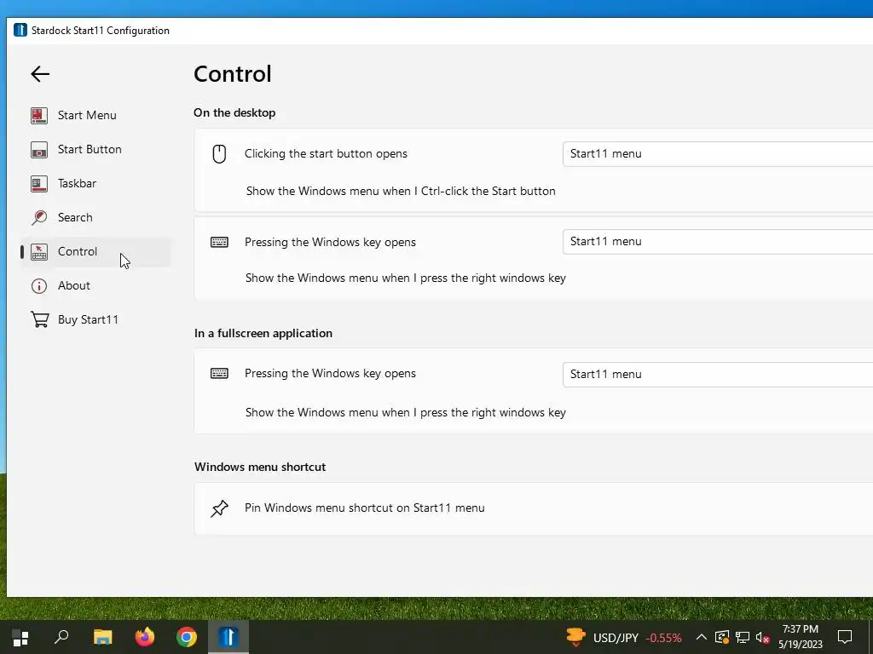
Task: Click keyboard icon in On the desktop section
Action: pos(219,242)
